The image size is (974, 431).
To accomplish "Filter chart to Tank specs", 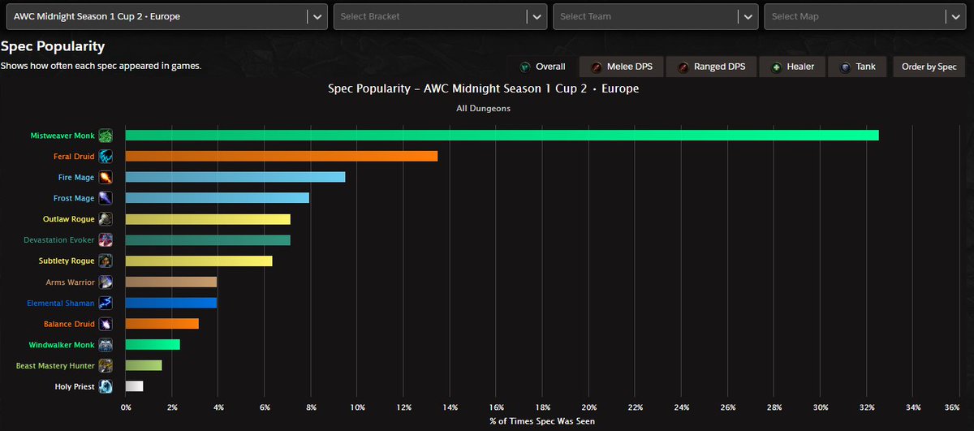I will (x=858, y=67).
